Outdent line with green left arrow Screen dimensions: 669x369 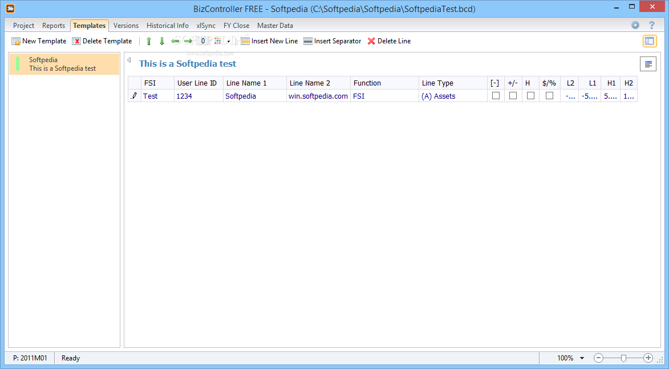point(175,41)
